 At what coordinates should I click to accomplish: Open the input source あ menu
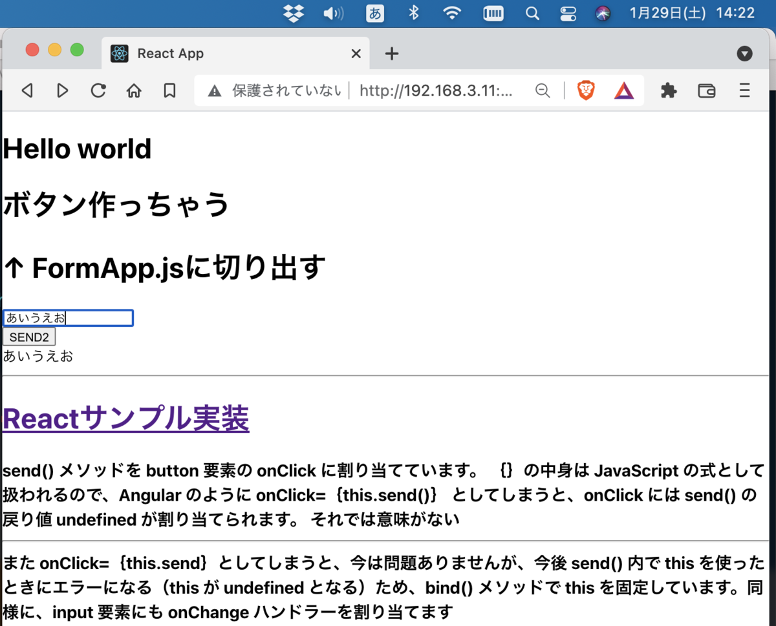click(375, 13)
